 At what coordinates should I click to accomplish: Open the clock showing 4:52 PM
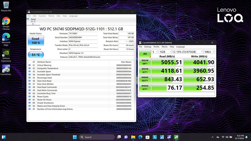pyautogui.click(x=239, y=137)
